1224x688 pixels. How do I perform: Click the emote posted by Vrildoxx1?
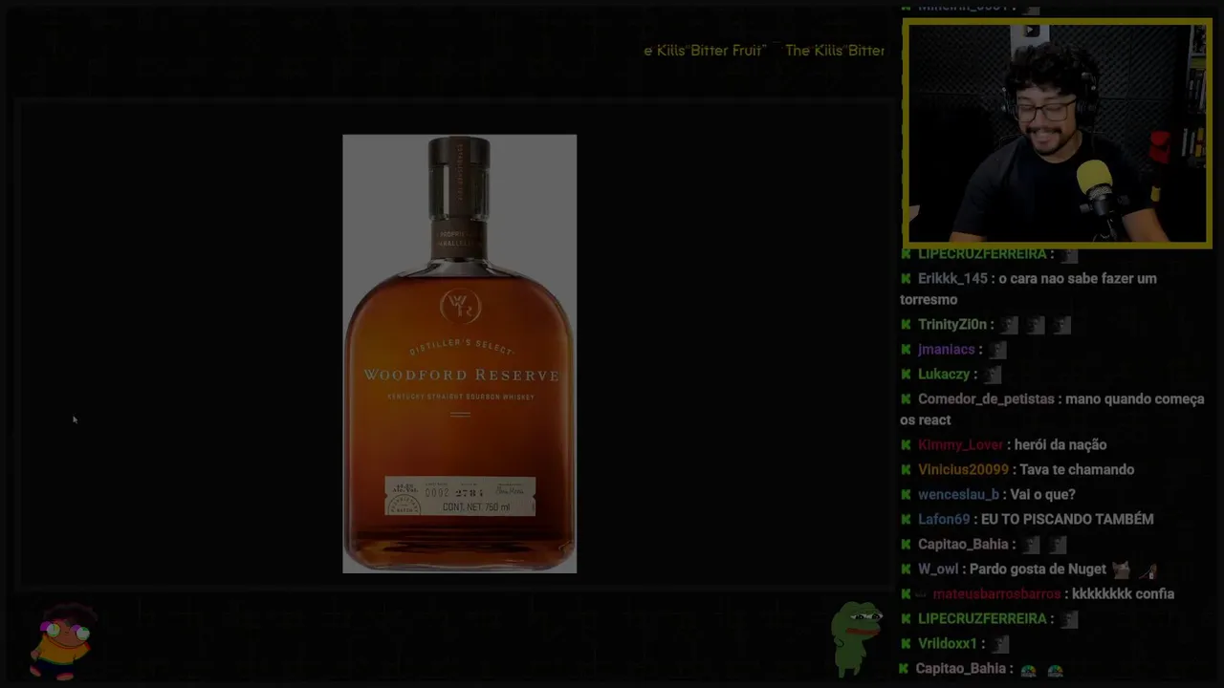click(x=1000, y=644)
